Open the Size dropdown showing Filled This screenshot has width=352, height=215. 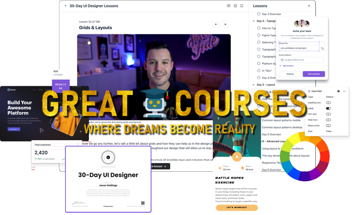click(330, 131)
